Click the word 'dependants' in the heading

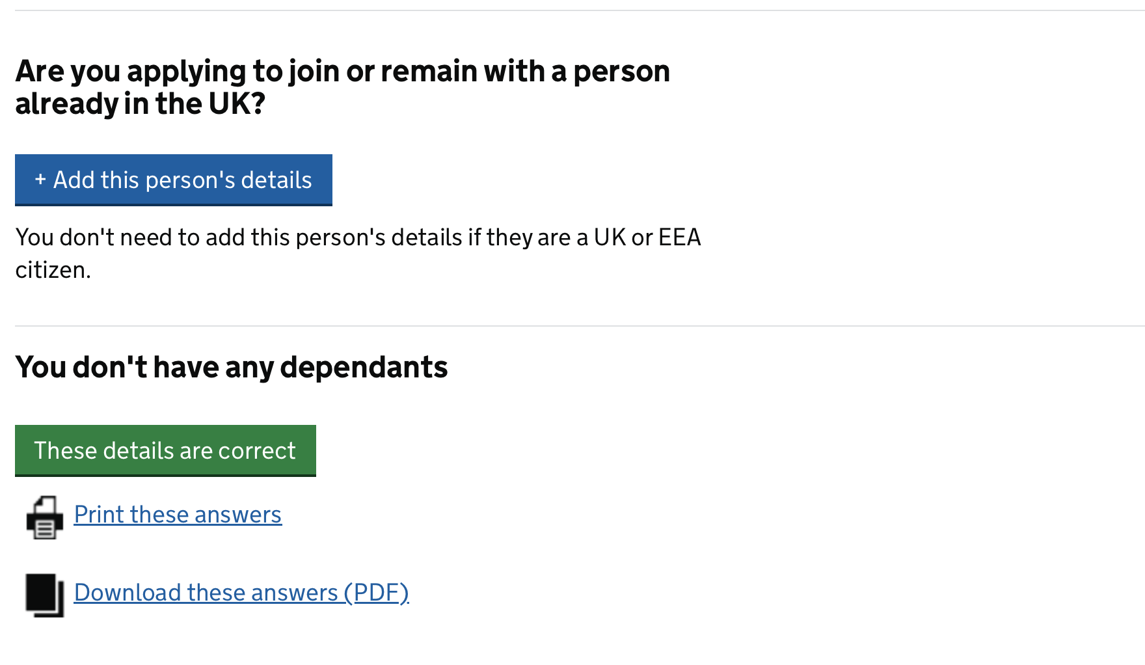click(364, 367)
